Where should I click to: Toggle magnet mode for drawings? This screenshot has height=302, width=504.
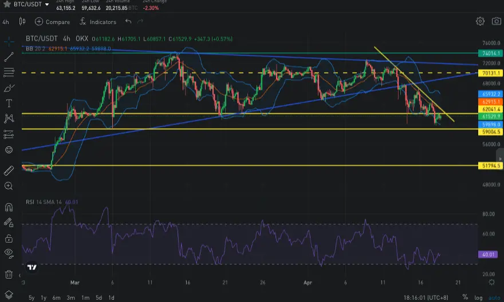tap(9, 207)
